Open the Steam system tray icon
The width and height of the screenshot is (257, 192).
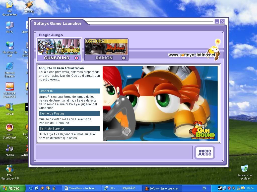coord(220,188)
